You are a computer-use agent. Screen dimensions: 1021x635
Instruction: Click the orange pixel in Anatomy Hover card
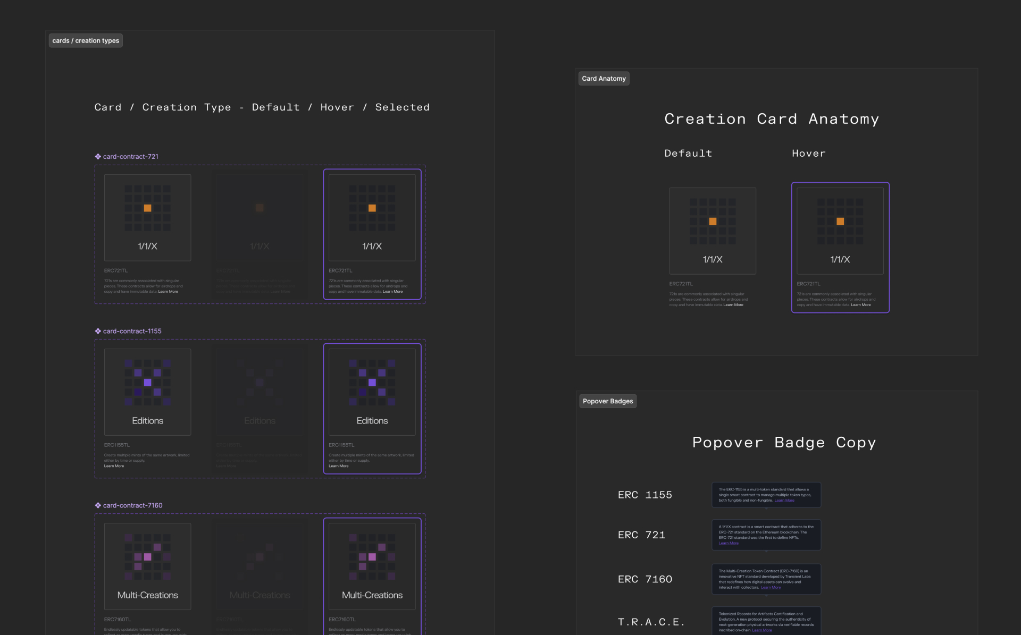(x=840, y=222)
